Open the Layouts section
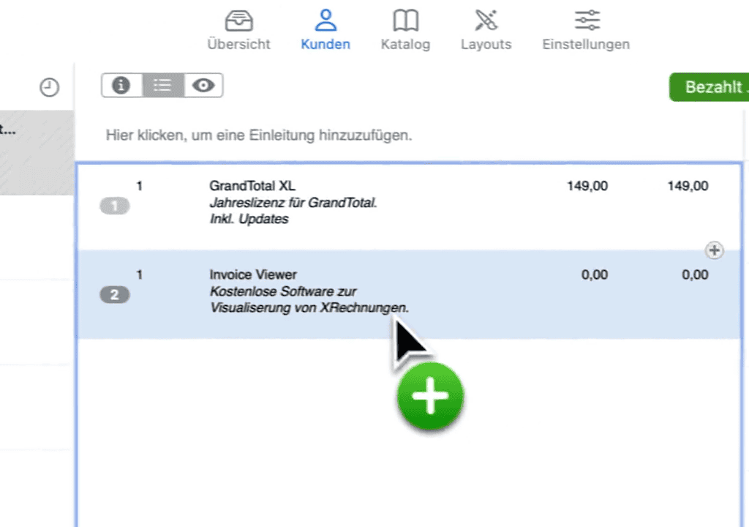Image resolution: width=749 pixels, height=527 pixels. pyautogui.click(x=486, y=20)
